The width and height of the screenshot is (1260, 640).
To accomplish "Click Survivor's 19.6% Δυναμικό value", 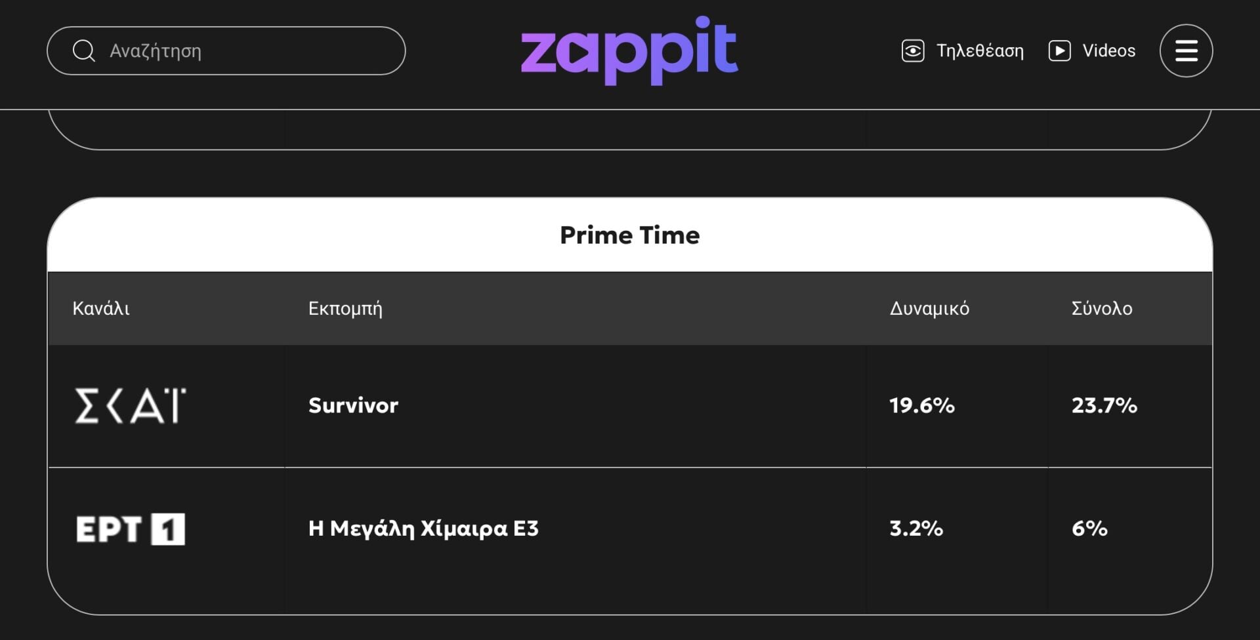I will click(x=922, y=405).
